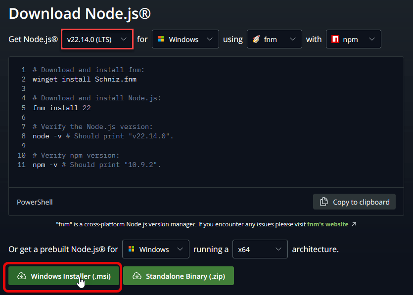Expand the fnm version manager dropdown chevron
The height and width of the screenshot is (295, 413).
click(293, 40)
